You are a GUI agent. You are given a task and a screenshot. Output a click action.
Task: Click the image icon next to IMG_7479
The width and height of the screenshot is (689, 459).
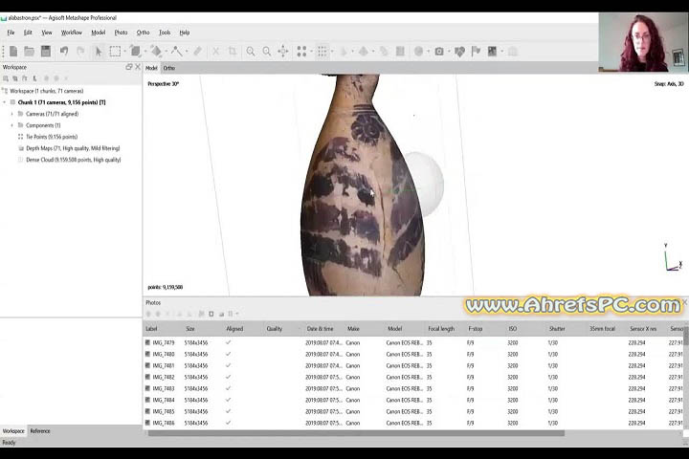[x=147, y=342]
